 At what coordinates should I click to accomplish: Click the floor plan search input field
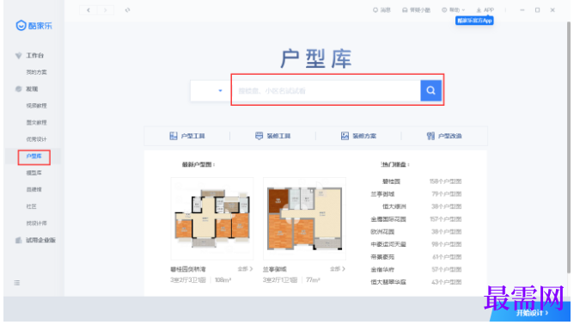tap(327, 90)
